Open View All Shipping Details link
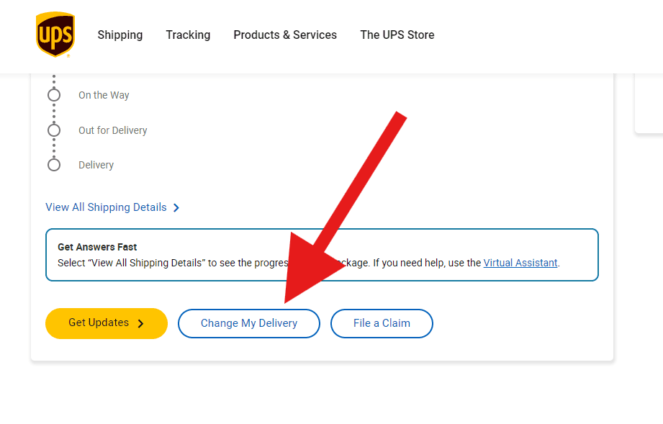Viewport: 663px width, 424px height. (x=106, y=207)
